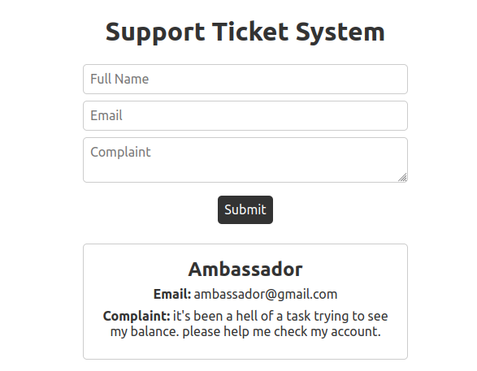Image resolution: width=477 pixels, height=371 pixels.
Task: Click the word "System" in the page title
Action: (x=340, y=32)
